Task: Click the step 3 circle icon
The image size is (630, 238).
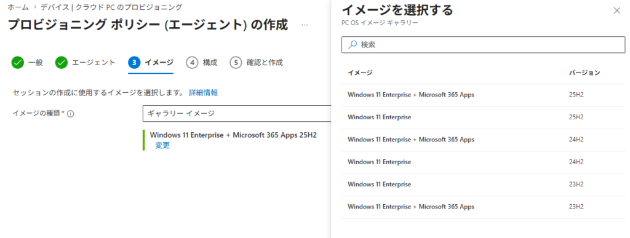Action: [134, 63]
